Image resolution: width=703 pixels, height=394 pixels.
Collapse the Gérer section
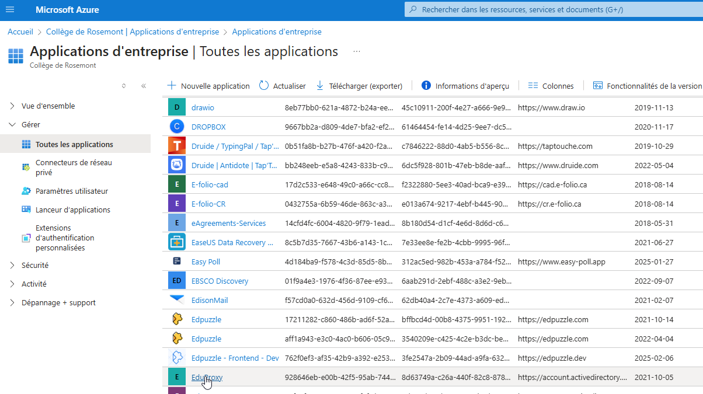(x=13, y=125)
